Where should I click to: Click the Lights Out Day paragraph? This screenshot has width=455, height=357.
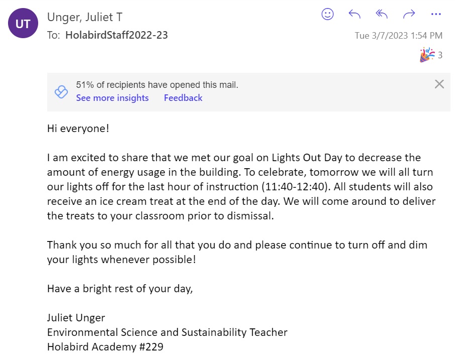coord(241,187)
